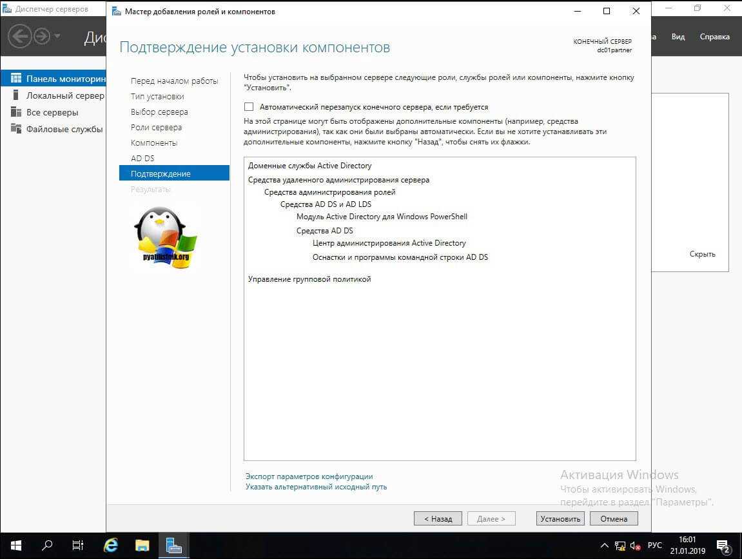Image resolution: width=742 pixels, height=559 pixels.
Task: Click muted volume tray icon
Action: tap(635, 546)
